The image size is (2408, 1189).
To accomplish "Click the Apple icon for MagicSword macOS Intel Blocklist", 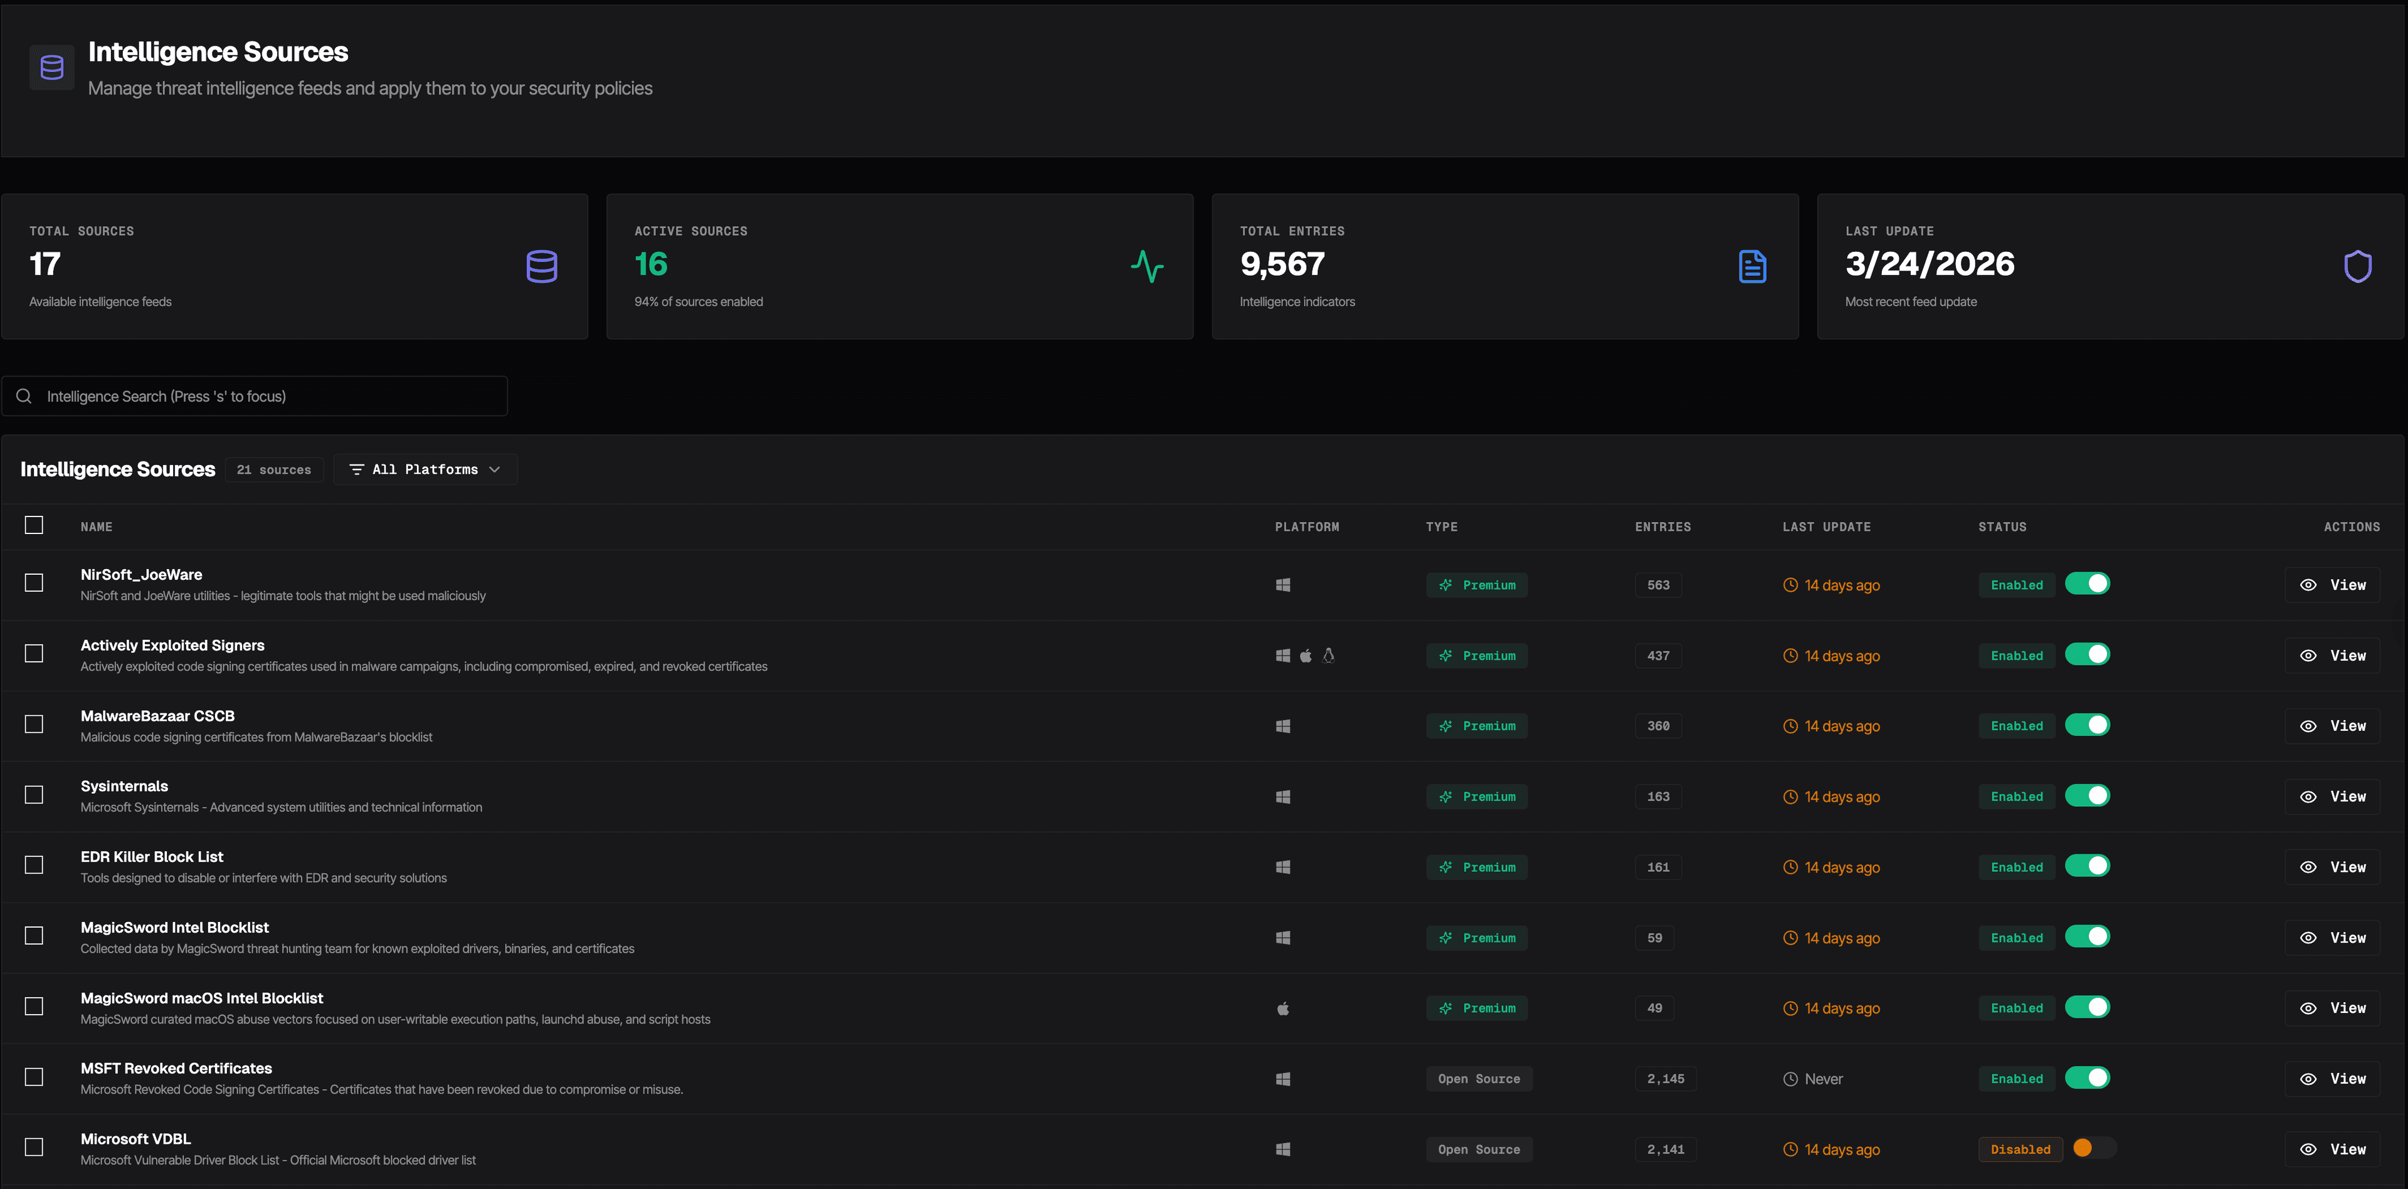I will click(1282, 1008).
